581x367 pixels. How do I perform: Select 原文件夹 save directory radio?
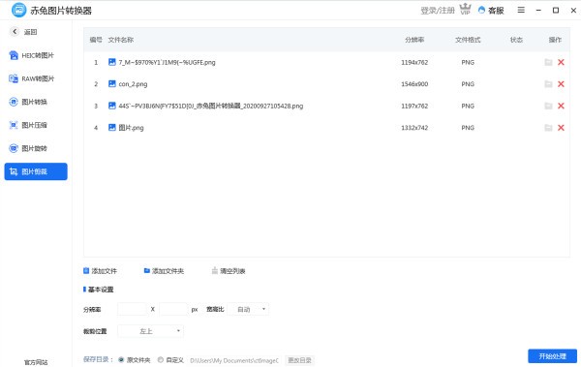pos(121,360)
